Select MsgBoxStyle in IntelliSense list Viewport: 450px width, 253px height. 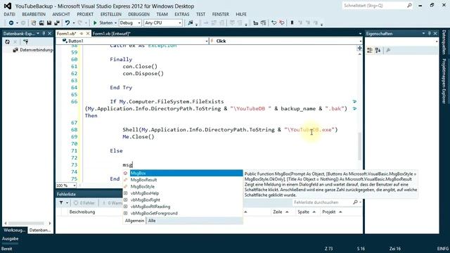click(x=183, y=186)
